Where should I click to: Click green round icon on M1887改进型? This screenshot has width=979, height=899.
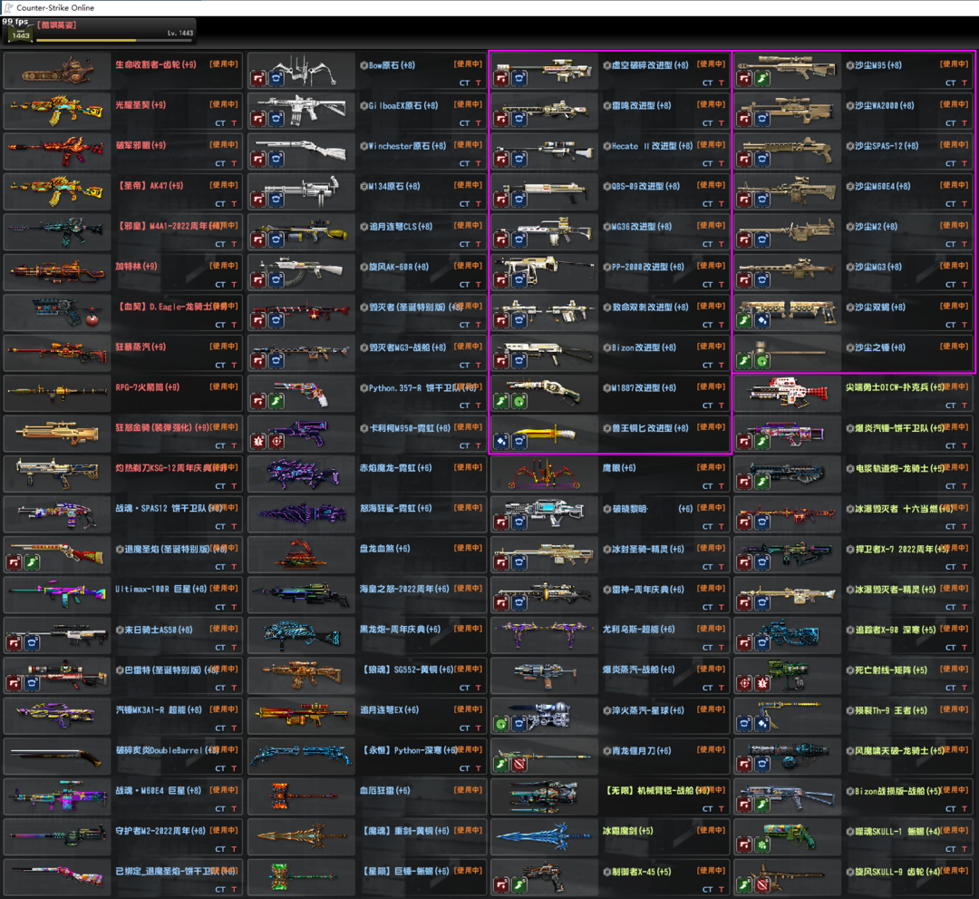coord(519,401)
